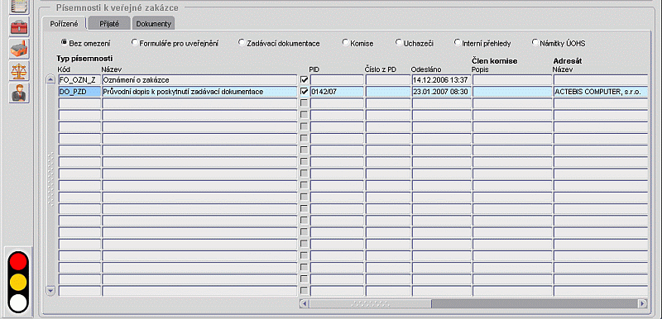The width and height of the screenshot is (662, 319).
Task: Click the right arrow of the horizontal scrollbar
Action: click(643, 303)
